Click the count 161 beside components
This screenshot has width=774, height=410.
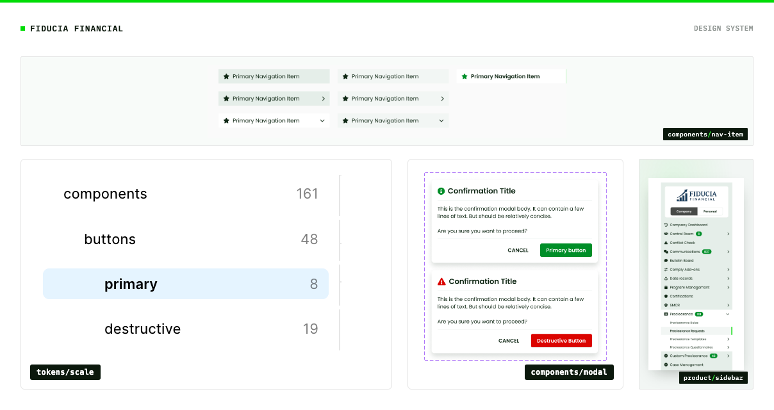(x=308, y=194)
